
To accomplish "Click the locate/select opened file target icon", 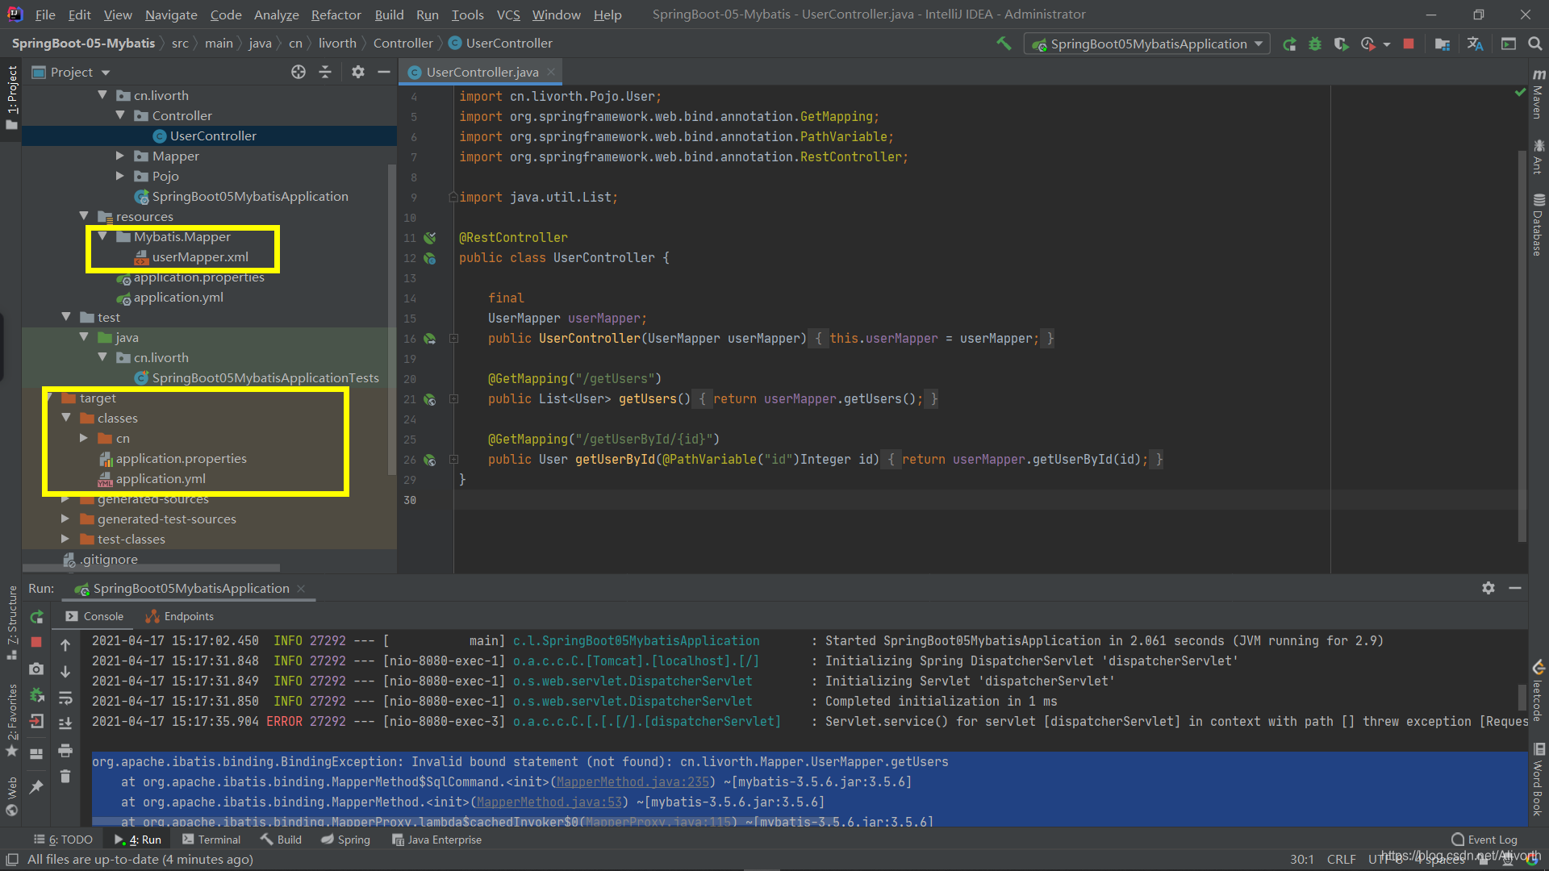I will (299, 72).
